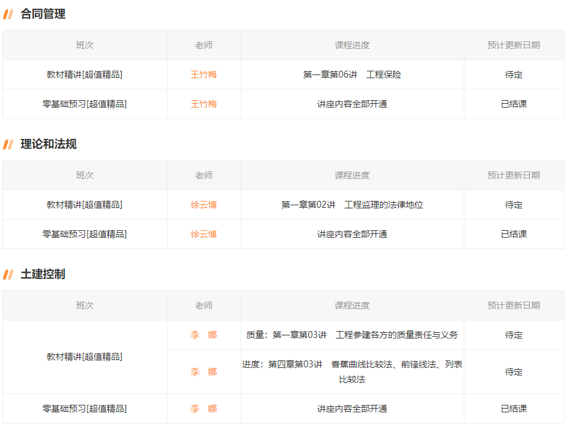
Task: Click the 合同管理 section heading
Action: (43, 14)
